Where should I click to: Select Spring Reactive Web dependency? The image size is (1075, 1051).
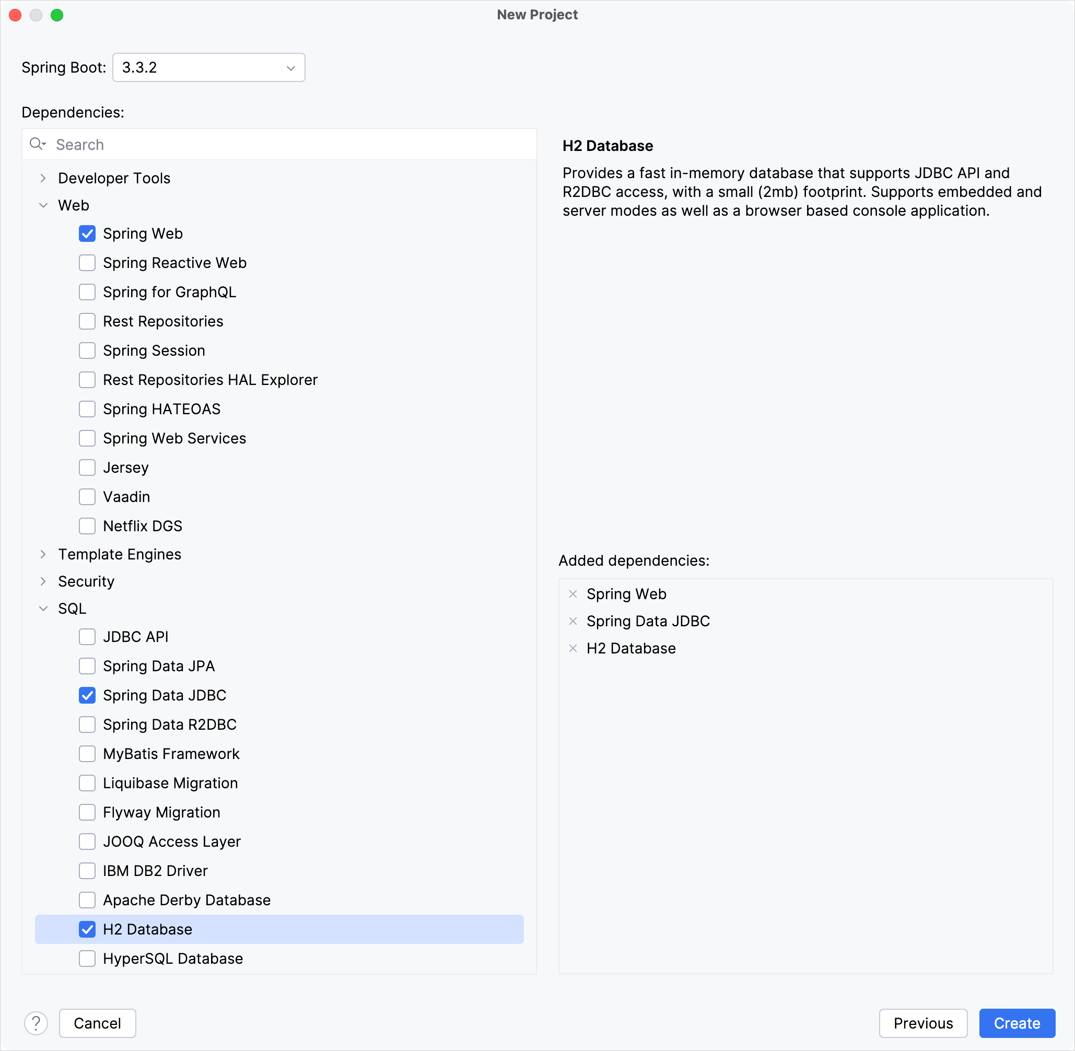tap(88, 263)
